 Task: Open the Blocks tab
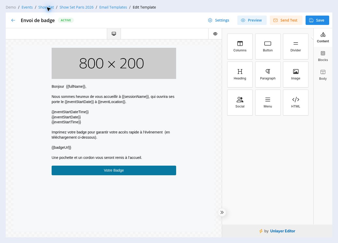click(323, 56)
